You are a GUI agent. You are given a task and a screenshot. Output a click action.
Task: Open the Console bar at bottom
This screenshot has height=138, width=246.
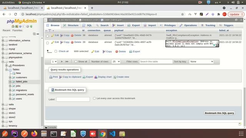click(50, 127)
